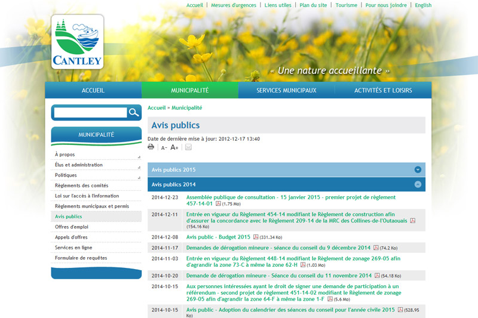
Task: Click the magnifying glass search icon
Action: [x=133, y=112]
